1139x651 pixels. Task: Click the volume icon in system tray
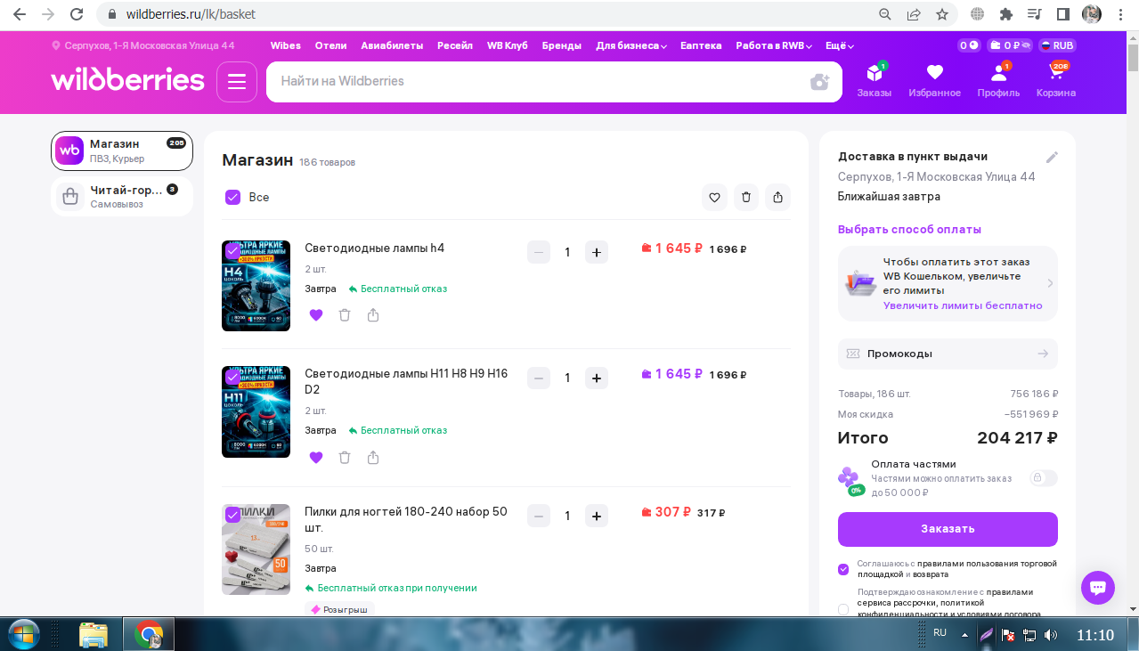click(1051, 635)
